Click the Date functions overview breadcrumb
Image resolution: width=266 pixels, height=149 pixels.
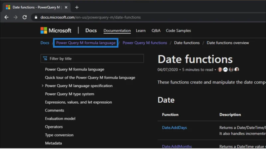point(228,43)
